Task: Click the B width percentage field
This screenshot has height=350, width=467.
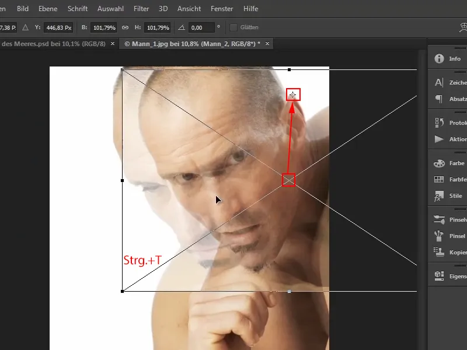Action: (x=104, y=27)
